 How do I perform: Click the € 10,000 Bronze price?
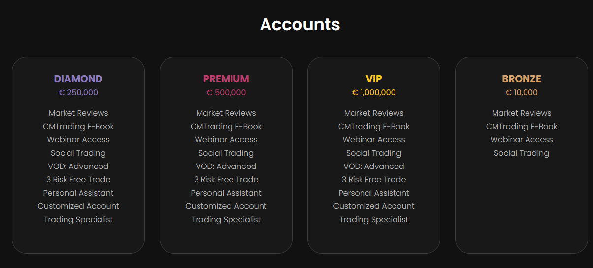click(x=522, y=92)
